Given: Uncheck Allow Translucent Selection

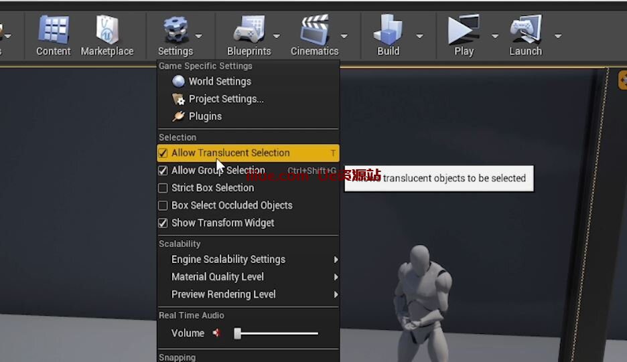Looking at the screenshot, I should tap(163, 153).
